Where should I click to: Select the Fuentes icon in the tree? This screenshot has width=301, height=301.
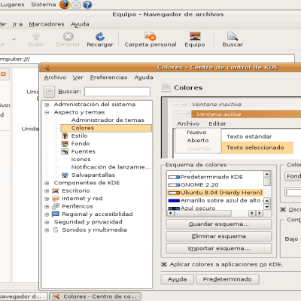point(65,151)
